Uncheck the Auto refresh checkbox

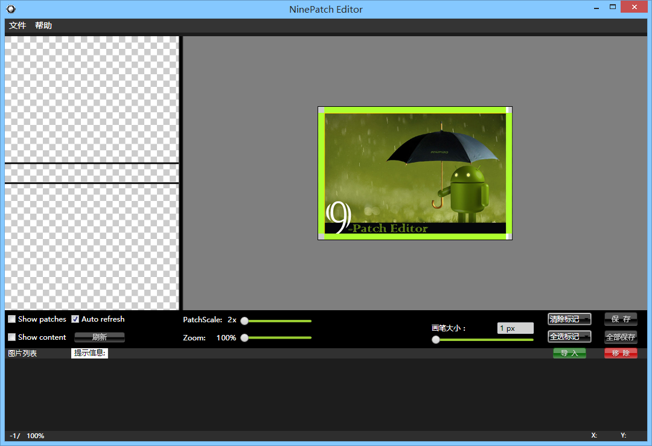[x=75, y=319]
